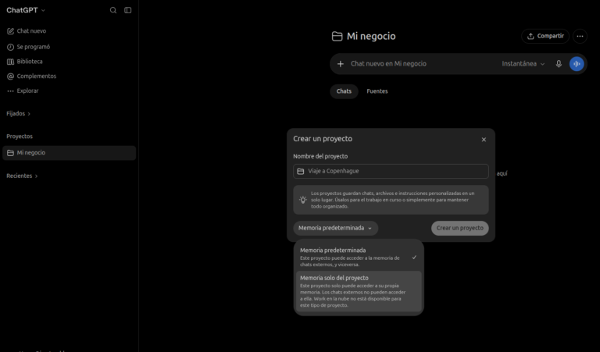Expand the Recientes section
600x352 pixels.
tap(22, 176)
